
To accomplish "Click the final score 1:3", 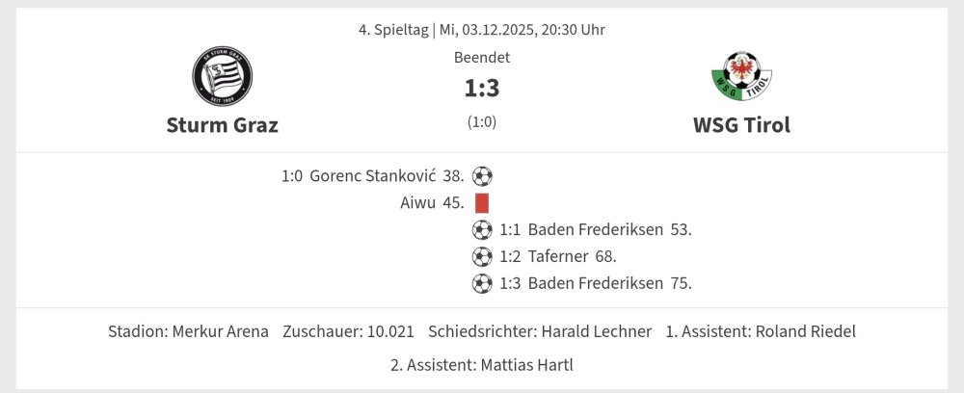I will (x=482, y=89).
